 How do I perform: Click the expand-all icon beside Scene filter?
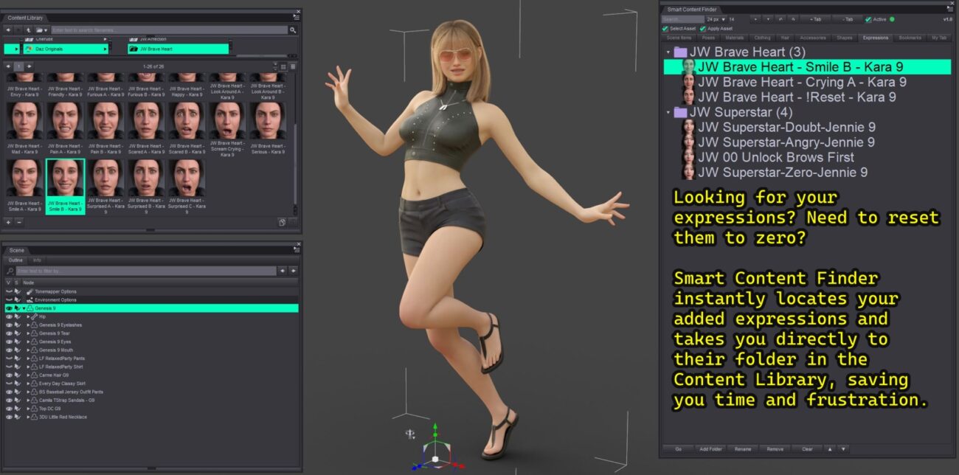click(293, 271)
